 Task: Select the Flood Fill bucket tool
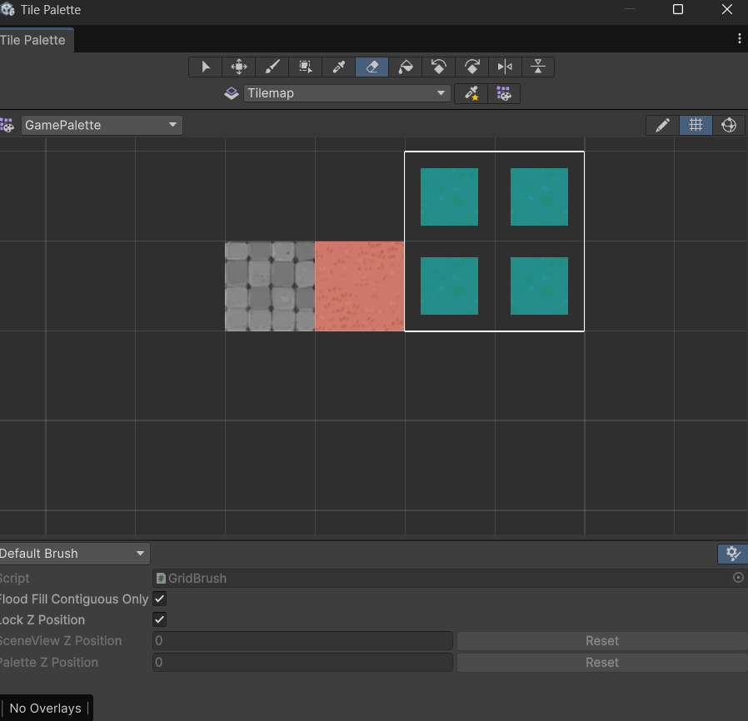(x=406, y=67)
